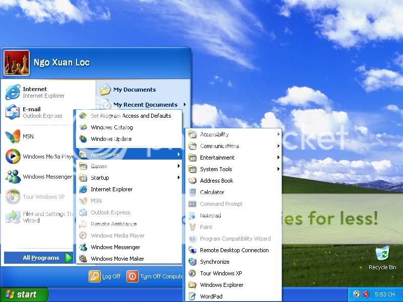
Task: Expand the Games submenu arrow
Action: click(x=178, y=166)
